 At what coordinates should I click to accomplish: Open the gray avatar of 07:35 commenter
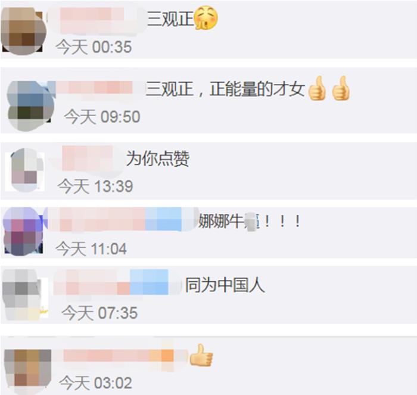pos(25,294)
